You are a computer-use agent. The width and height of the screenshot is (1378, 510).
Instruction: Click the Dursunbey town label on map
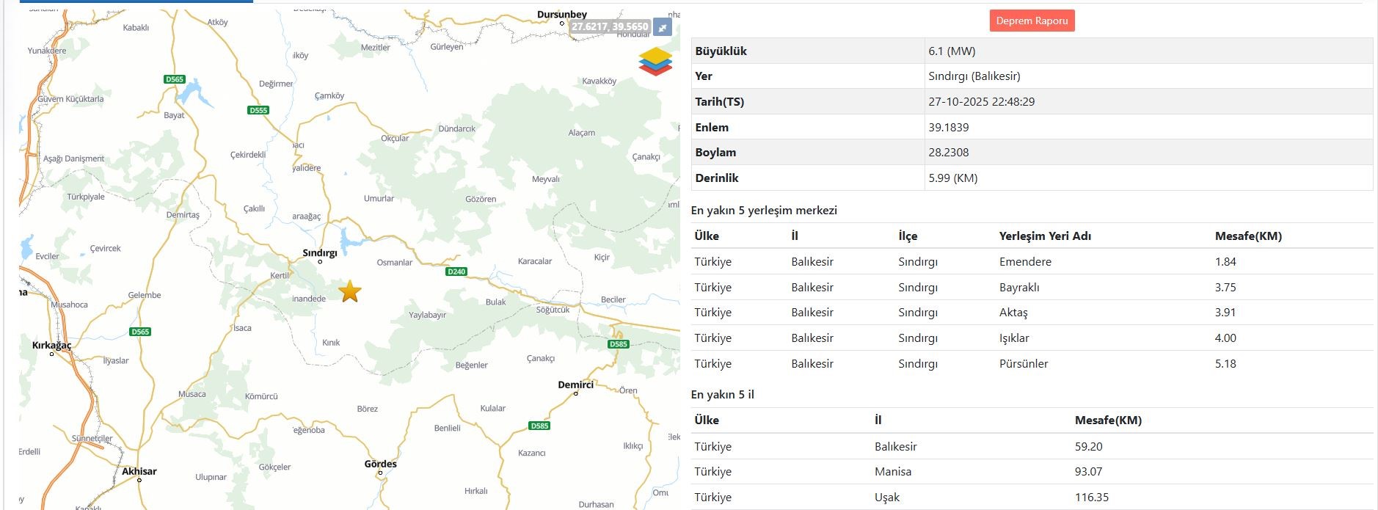(561, 15)
